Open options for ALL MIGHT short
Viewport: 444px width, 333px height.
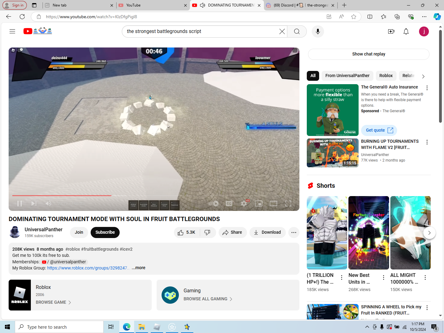click(x=425, y=277)
